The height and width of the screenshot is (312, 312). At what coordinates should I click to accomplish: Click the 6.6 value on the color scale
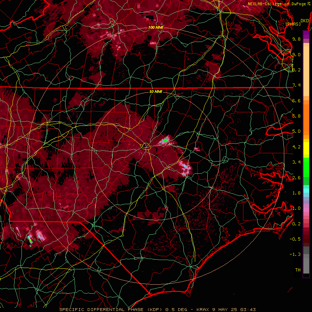pos(296,101)
